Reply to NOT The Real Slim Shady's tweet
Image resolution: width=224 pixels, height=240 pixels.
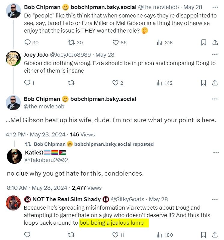[x=27, y=235]
